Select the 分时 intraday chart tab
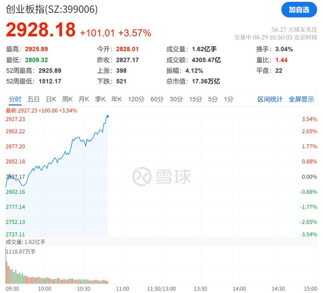This screenshot has width=323, height=293. tap(15, 99)
